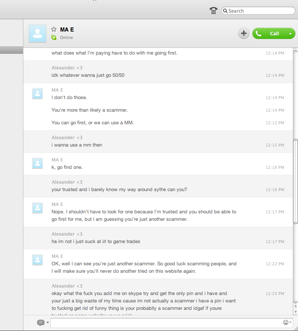Start a call with the Call button
This screenshot has height=331, width=298.
269,33
